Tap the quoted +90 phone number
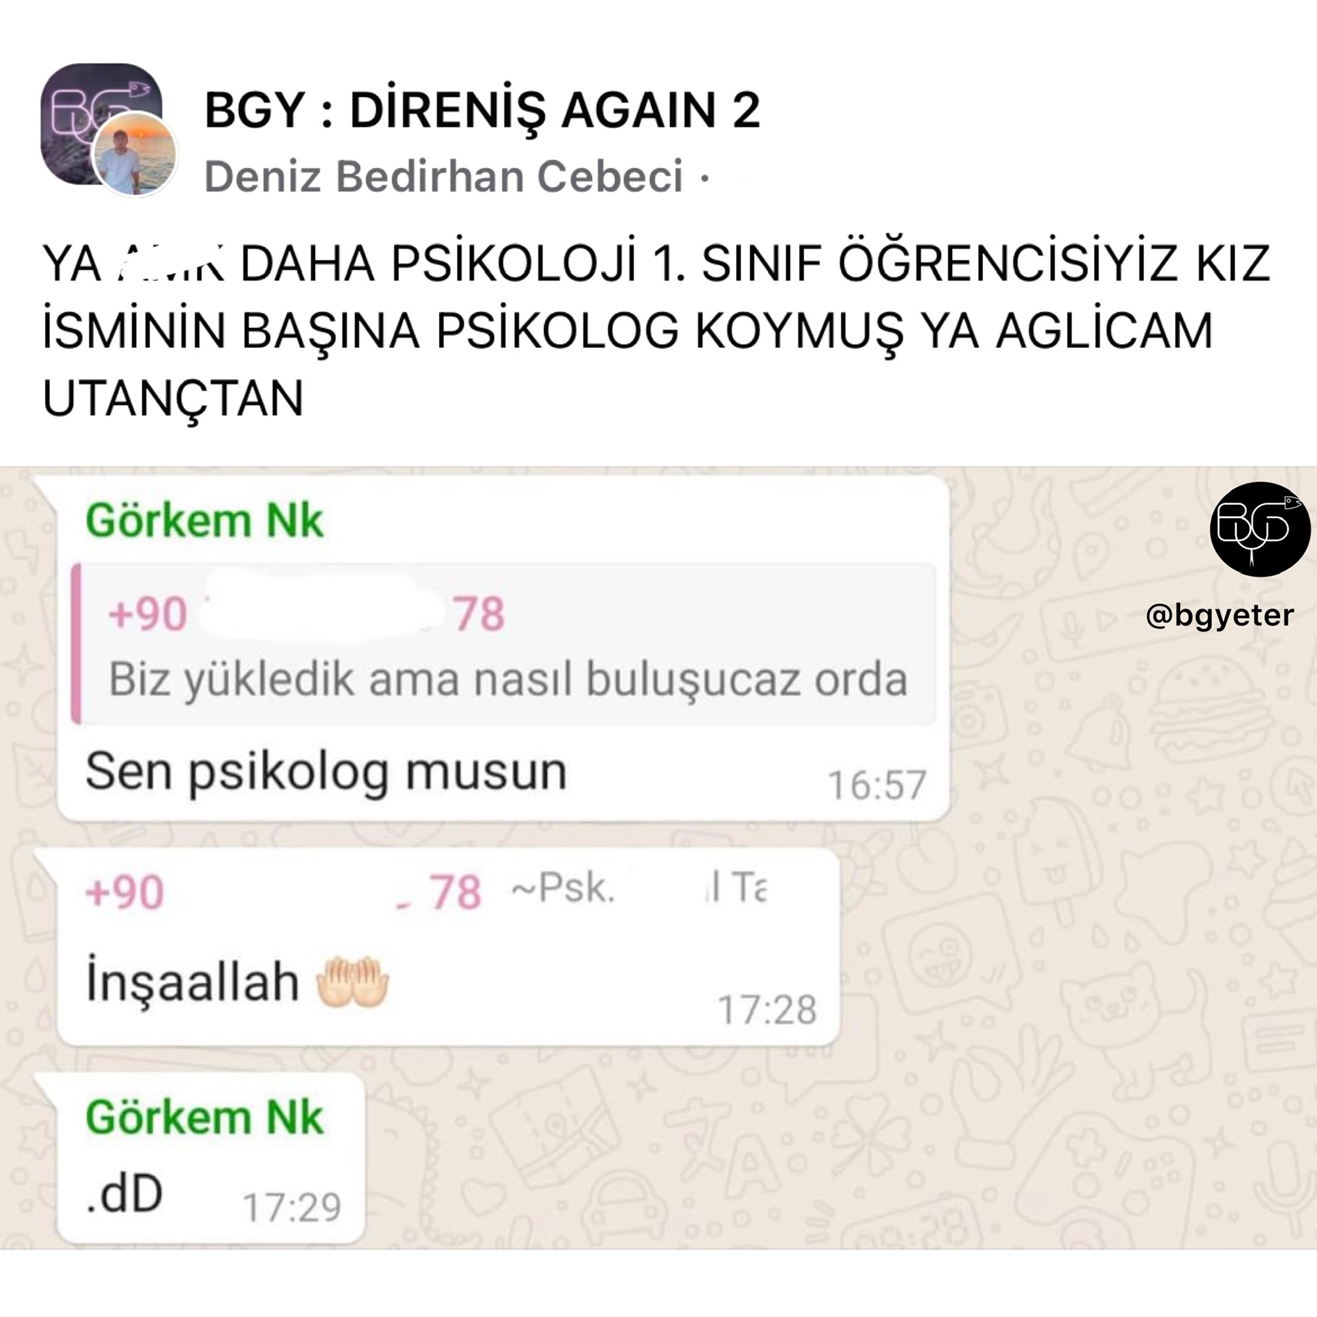 pyautogui.click(x=306, y=614)
